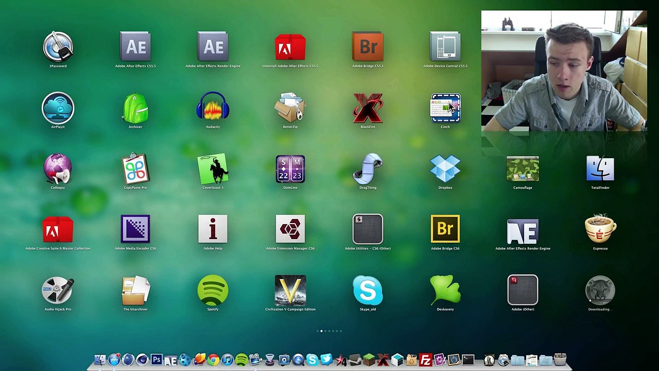Open Uninstall Adobe After Effects CS5.5

point(290,47)
